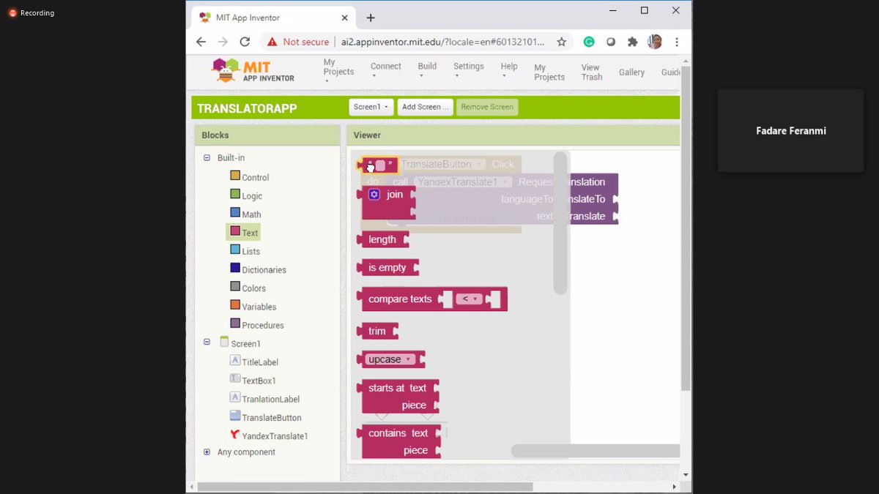Viewport: 879px width, 494px height.
Task: Click the Not secure warning icon
Action: tap(272, 42)
